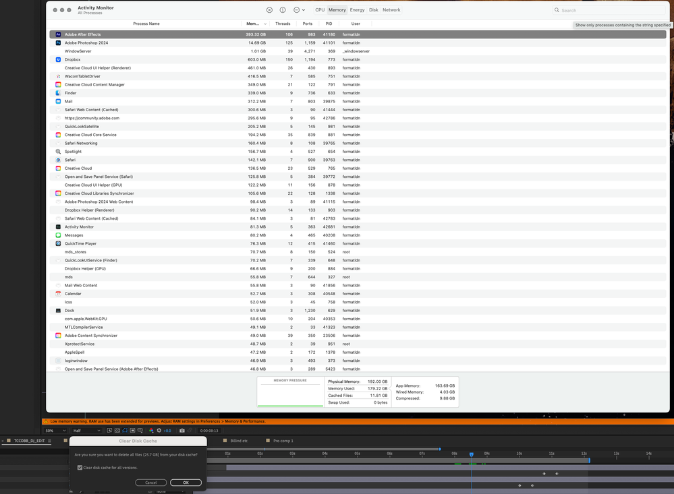The image size is (674, 494).
Task: Take a snapshot with camera icon
Action: point(182,431)
